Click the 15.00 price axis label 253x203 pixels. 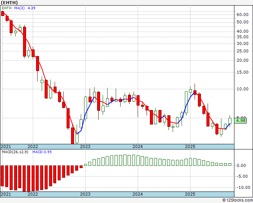point(243,72)
